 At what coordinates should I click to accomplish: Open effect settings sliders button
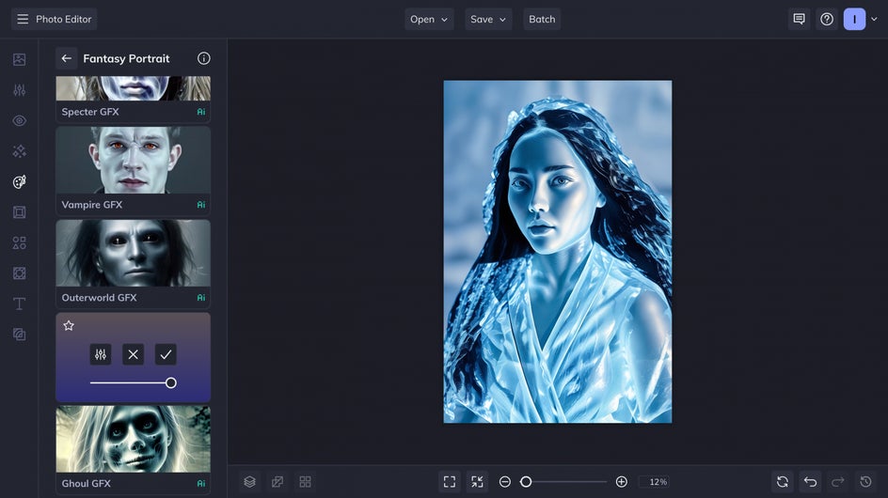tap(101, 355)
